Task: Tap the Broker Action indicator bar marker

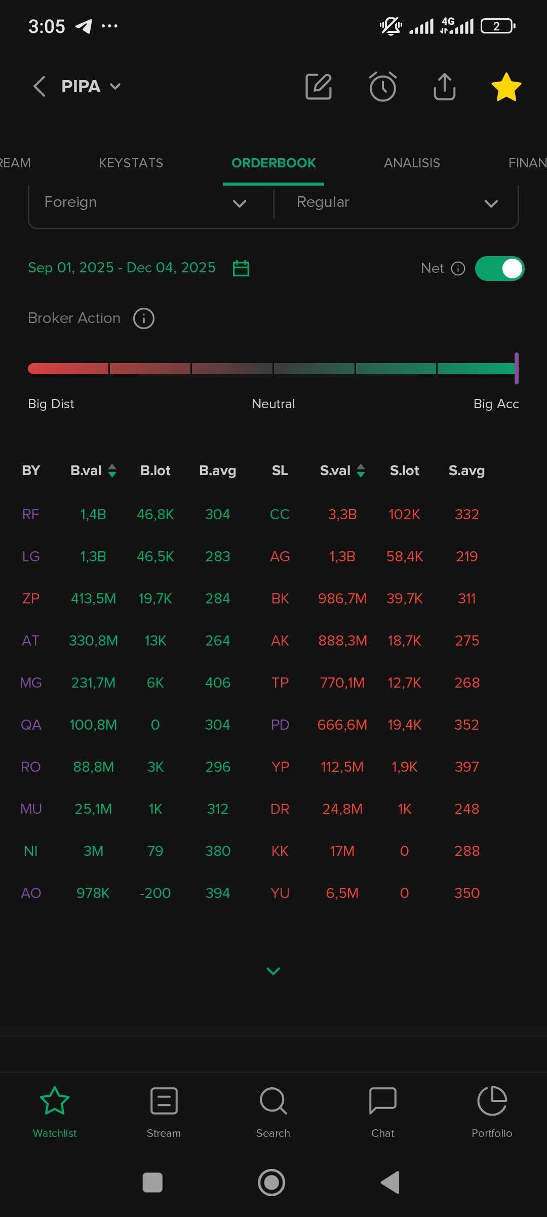Action: point(516,368)
